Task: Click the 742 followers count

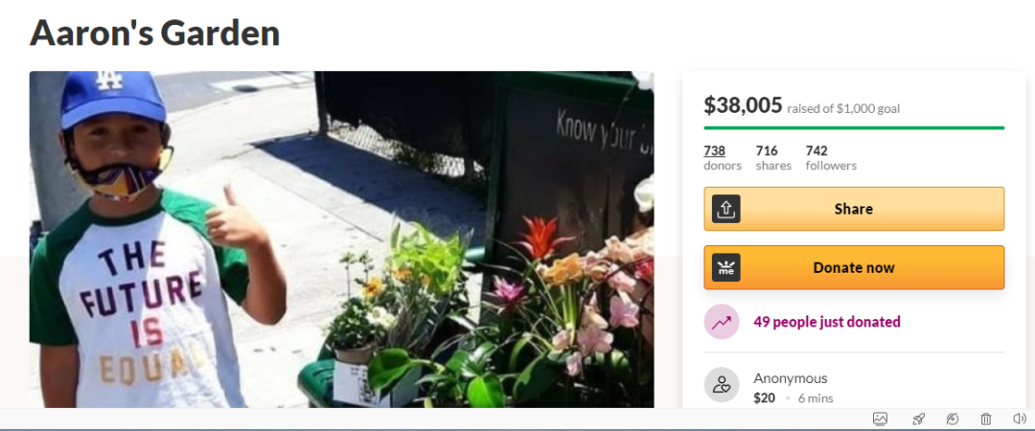Action: click(831, 158)
